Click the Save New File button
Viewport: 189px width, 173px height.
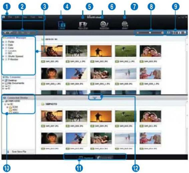19,152
